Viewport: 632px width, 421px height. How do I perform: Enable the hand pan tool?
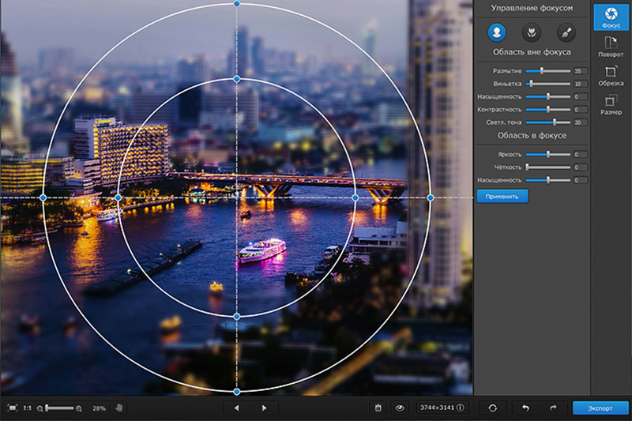click(x=120, y=408)
